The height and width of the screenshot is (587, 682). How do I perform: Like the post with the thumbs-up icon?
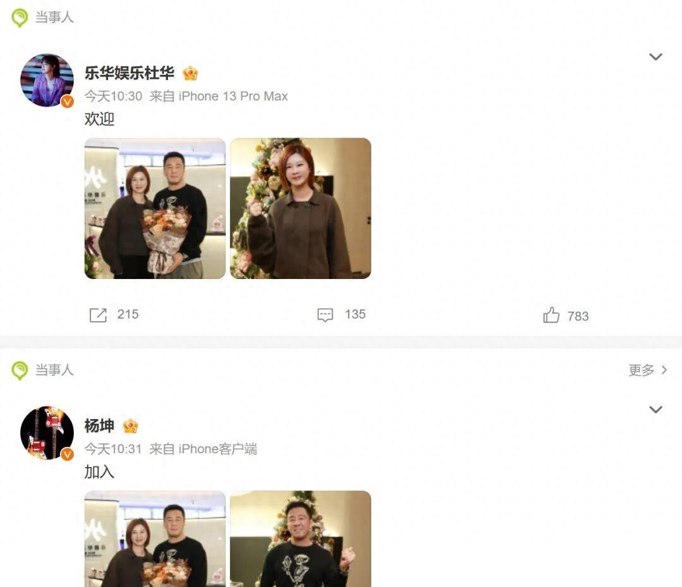pos(551,315)
